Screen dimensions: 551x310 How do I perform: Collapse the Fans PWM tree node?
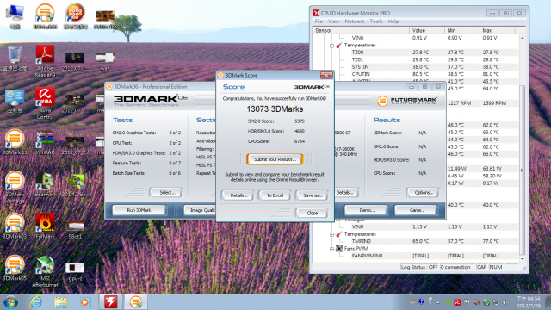point(331,249)
